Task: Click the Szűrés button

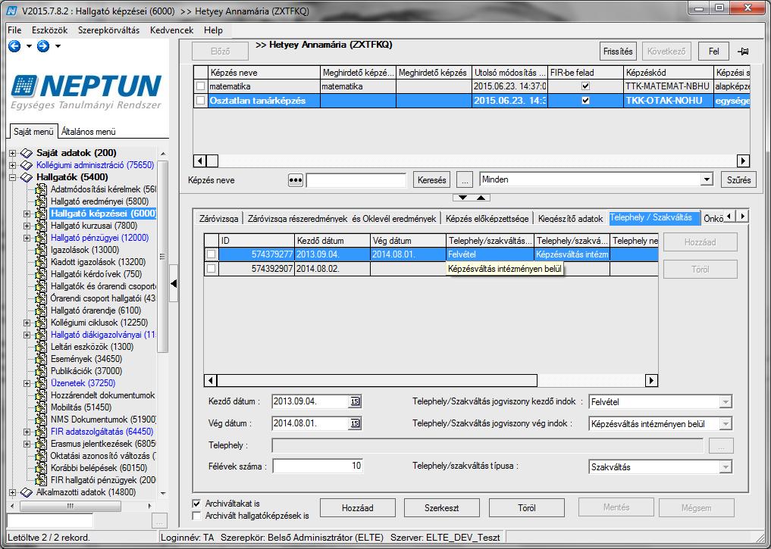Action: point(738,179)
